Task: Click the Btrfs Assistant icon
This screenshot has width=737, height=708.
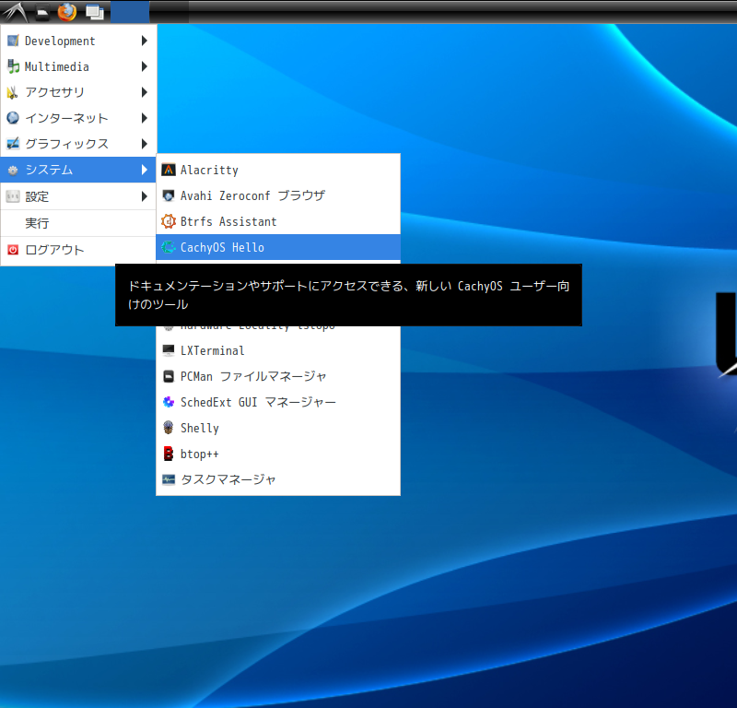Action: point(169,221)
